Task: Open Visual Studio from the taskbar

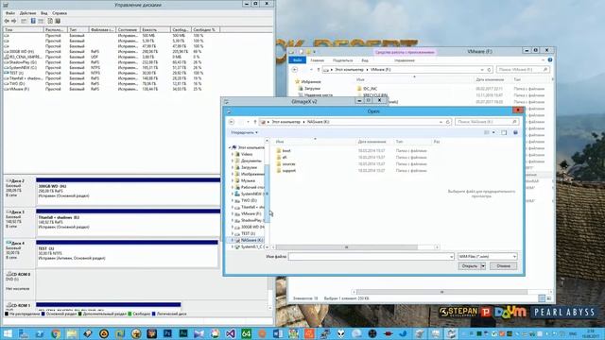Action: 231,333
